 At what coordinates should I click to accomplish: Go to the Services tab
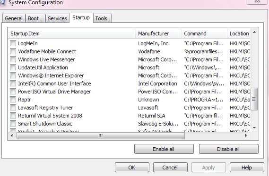click(57, 18)
